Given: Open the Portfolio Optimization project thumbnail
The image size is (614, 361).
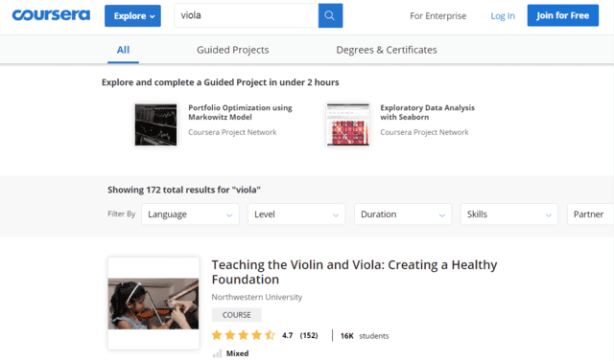Looking at the screenshot, I should click(155, 124).
